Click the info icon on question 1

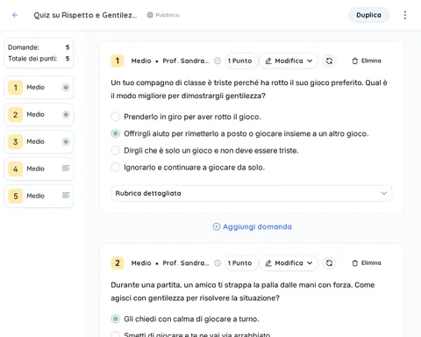click(x=218, y=61)
